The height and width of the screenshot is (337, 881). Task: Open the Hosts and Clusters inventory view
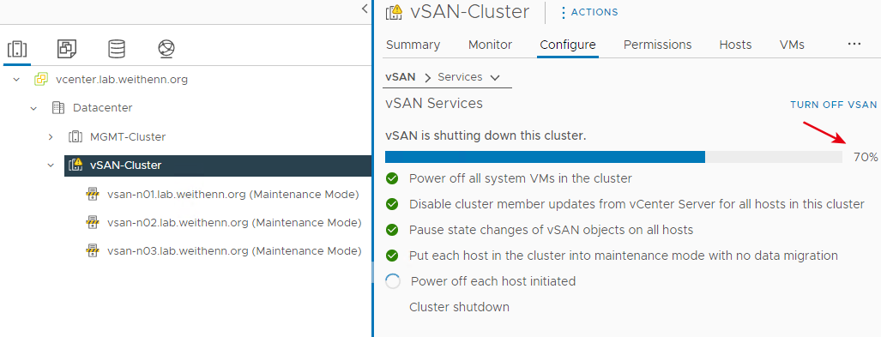(17, 50)
